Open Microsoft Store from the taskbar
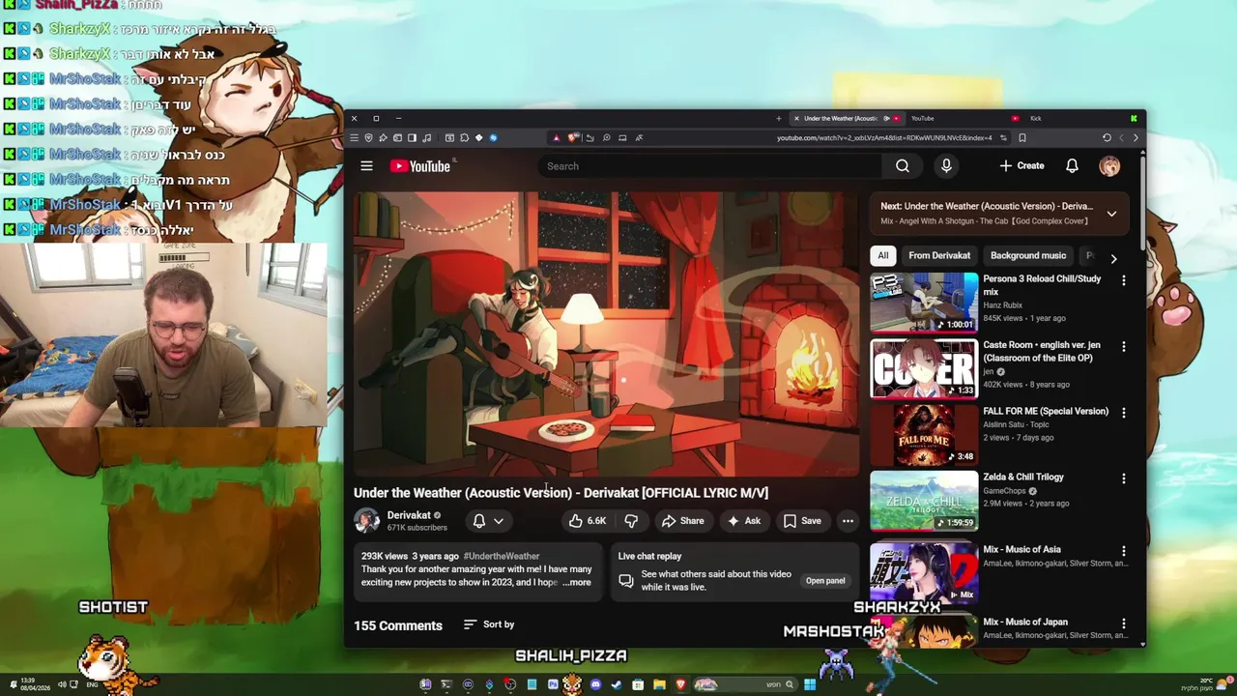 tap(638, 684)
